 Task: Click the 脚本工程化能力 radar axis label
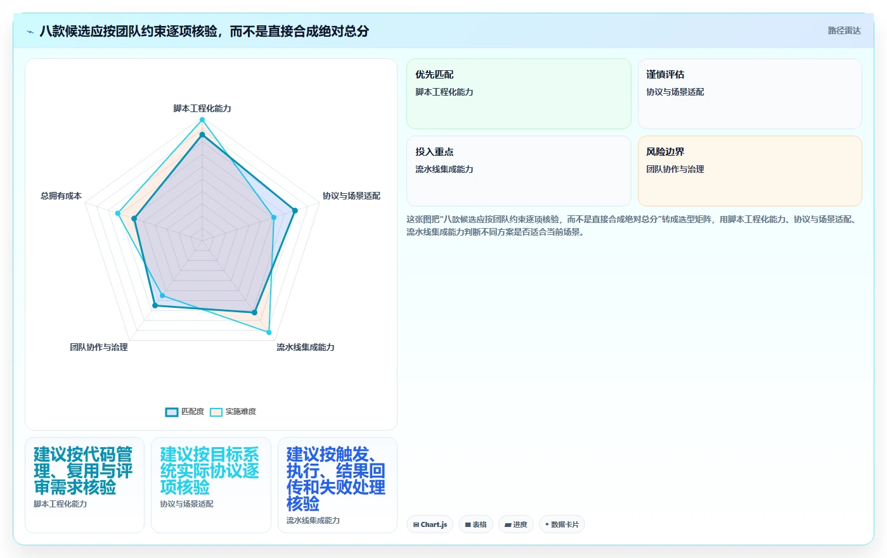pos(202,108)
